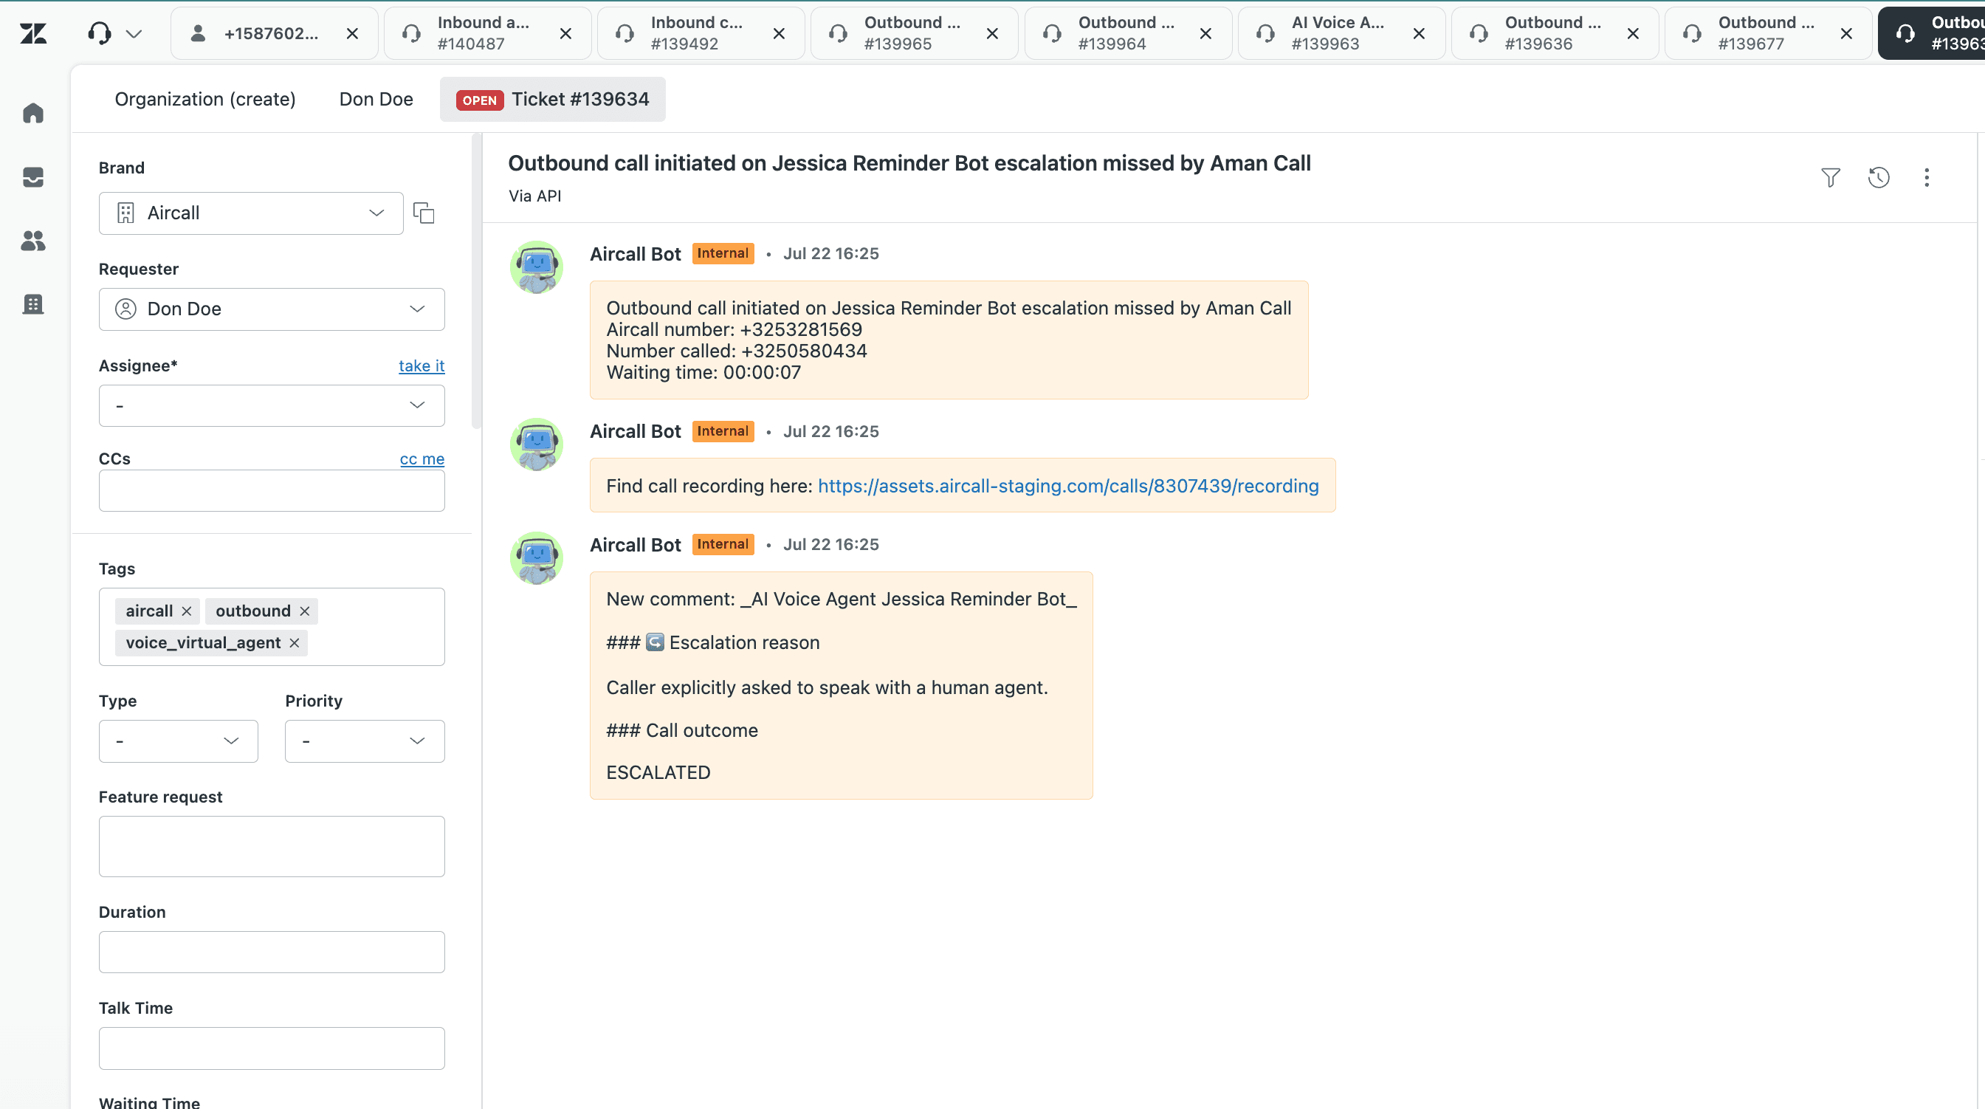1985x1109 pixels.
Task: Click into the CCs input field
Action: click(271, 491)
